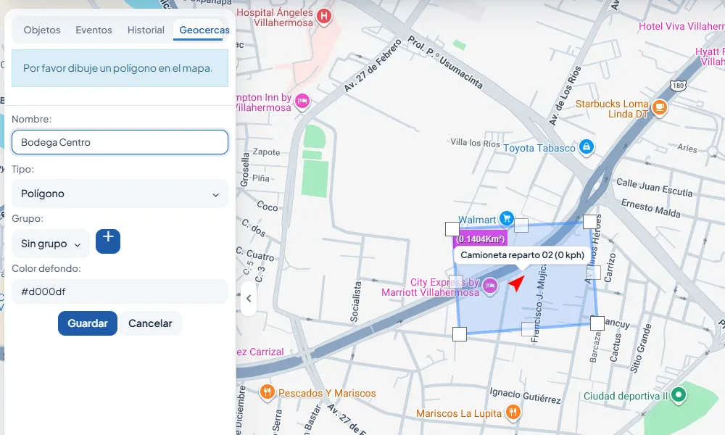
Task: Select the Walmart shopping cart marker
Action: pyautogui.click(x=507, y=218)
